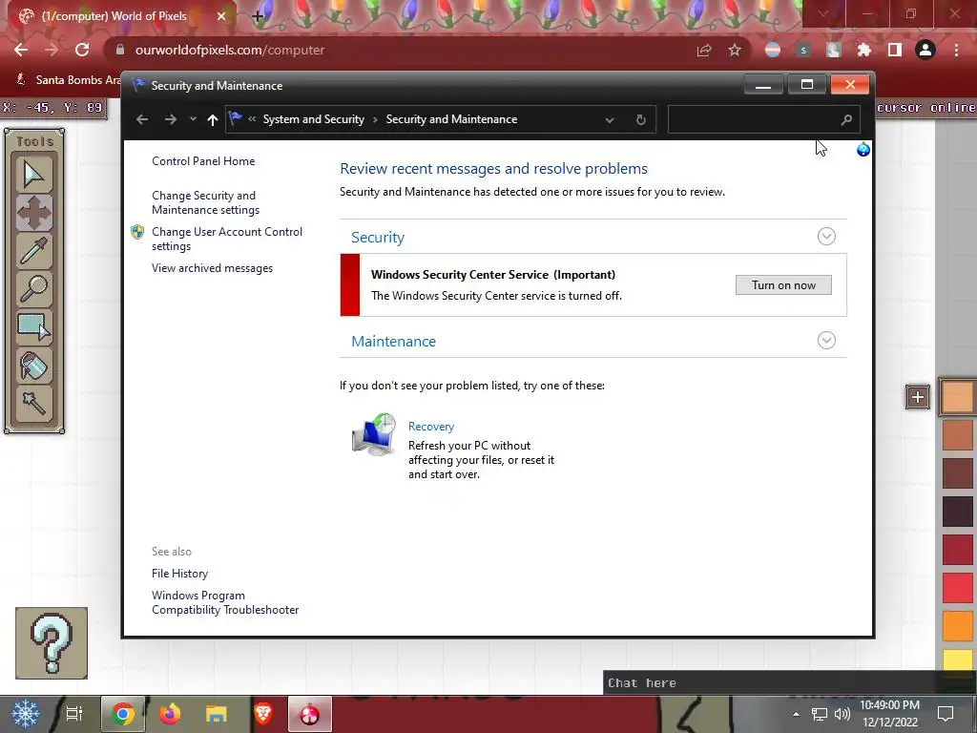
Task: Open the Santa Bombs bookmark
Action: tap(68, 80)
